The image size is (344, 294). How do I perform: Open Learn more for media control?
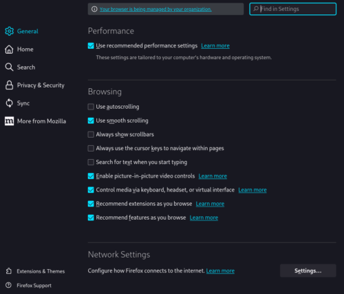pos(252,190)
